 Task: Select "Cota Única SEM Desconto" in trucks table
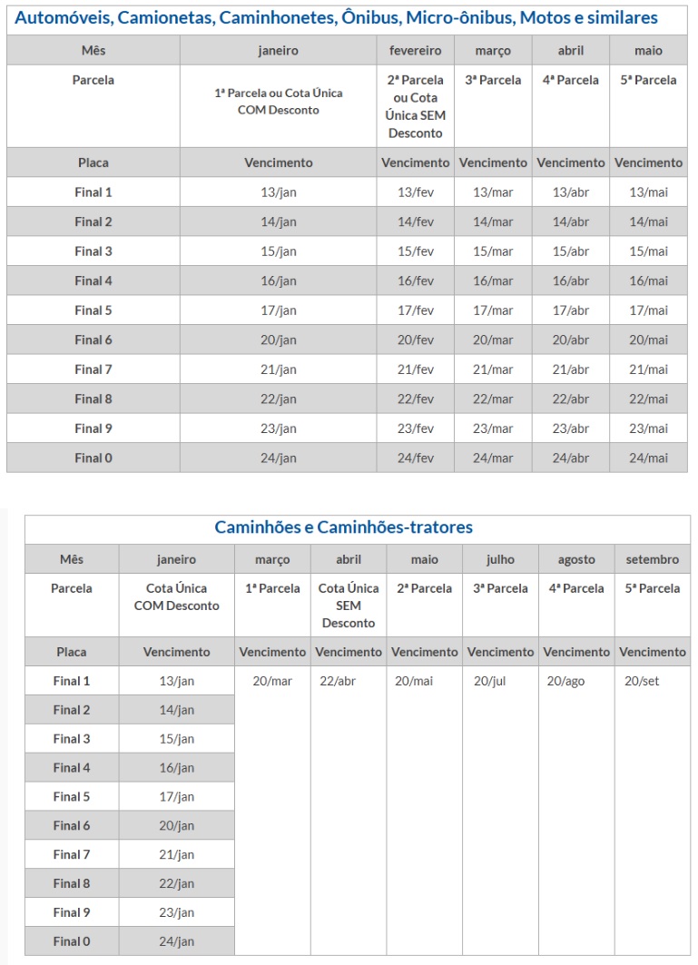[349, 606]
